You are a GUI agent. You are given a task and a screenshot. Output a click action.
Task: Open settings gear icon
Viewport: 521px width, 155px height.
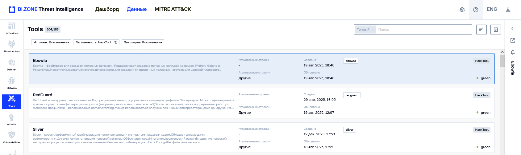click(462, 10)
